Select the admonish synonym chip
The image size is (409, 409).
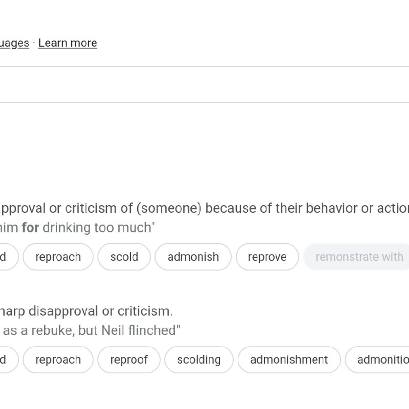(193, 257)
